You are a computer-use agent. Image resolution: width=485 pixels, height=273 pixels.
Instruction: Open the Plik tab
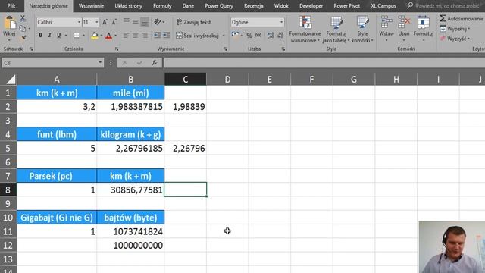pos(11,5)
